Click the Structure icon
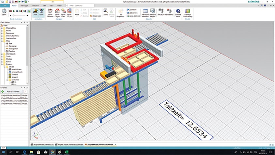This screenshot has width=275, height=155. 161,12
